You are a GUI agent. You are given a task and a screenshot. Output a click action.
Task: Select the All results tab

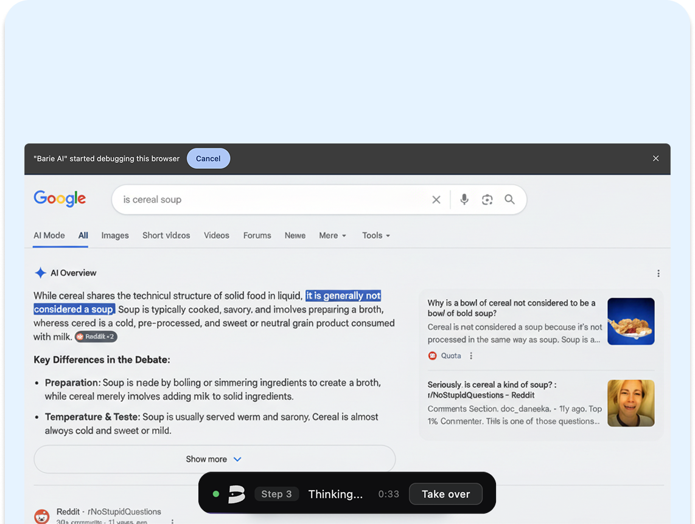coord(83,235)
